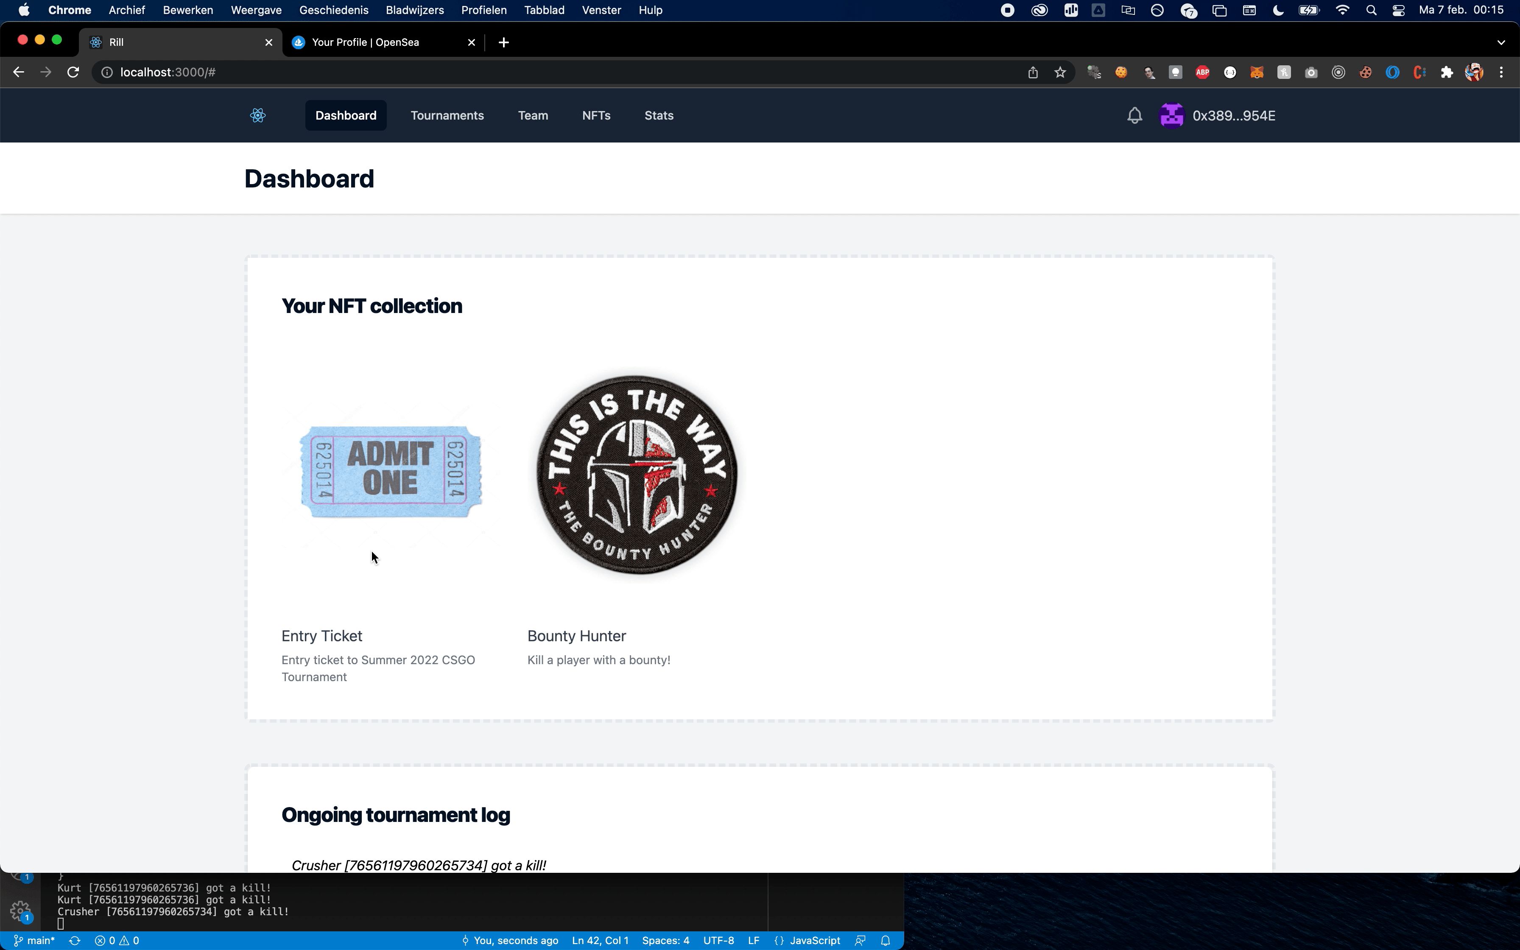Screen dimensions: 1520x950
Task: Open the AdBlock Plus extension
Action: click(x=1202, y=72)
